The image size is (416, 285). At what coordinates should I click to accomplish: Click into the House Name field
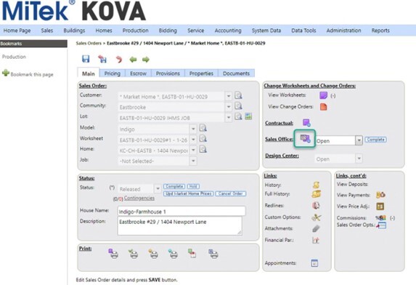(x=182, y=212)
